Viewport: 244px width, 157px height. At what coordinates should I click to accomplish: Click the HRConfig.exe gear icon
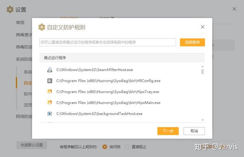coord(50,81)
